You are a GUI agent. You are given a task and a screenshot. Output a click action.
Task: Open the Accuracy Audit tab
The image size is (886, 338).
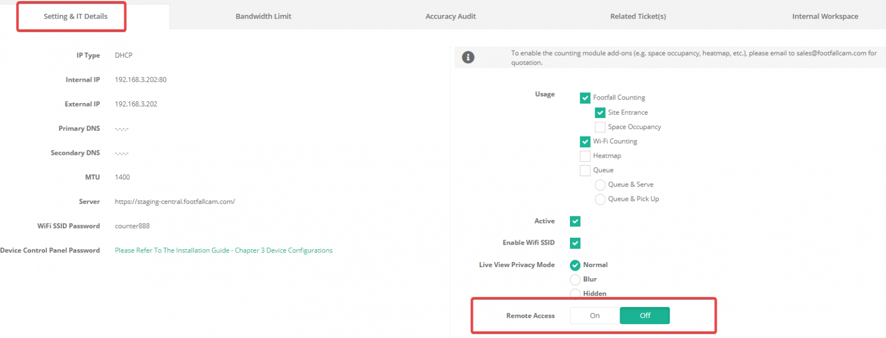coord(450,17)
